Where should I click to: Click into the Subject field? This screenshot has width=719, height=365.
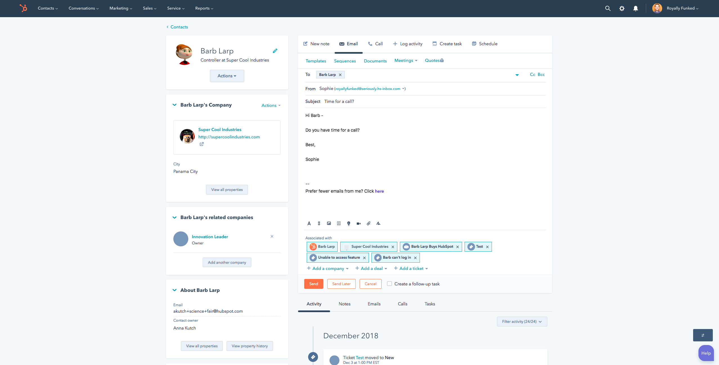(x=422, y=102)
